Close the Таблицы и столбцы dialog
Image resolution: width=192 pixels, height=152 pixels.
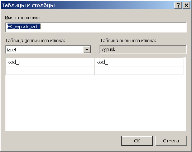point(186,5)
